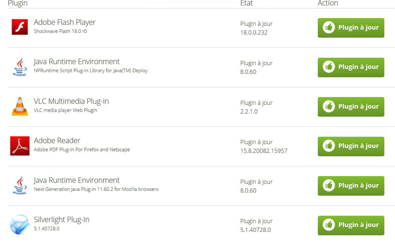Screen dimensions: 395x248
Task: Select "Plugin à jour" status text for Adobe Reader
Action: pyautogui.click(x=256, y=142)
